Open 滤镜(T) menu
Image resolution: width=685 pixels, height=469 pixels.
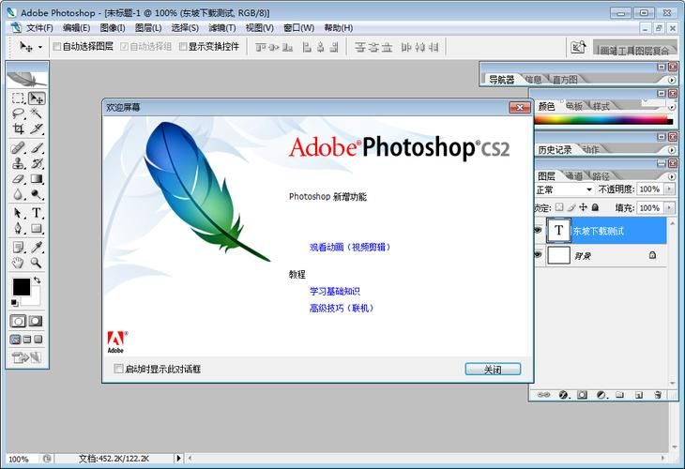222,28
